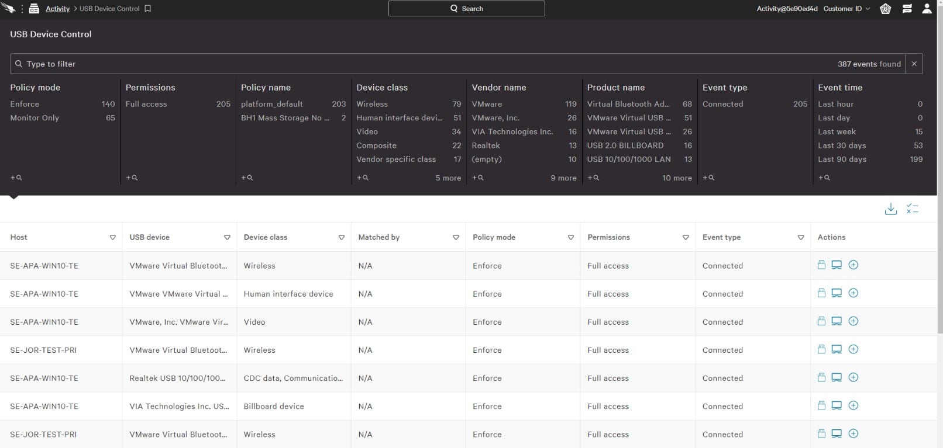Show 10 more Product name values
The image size is (943, 448).
pyautogui.click(x=677, y=178)
